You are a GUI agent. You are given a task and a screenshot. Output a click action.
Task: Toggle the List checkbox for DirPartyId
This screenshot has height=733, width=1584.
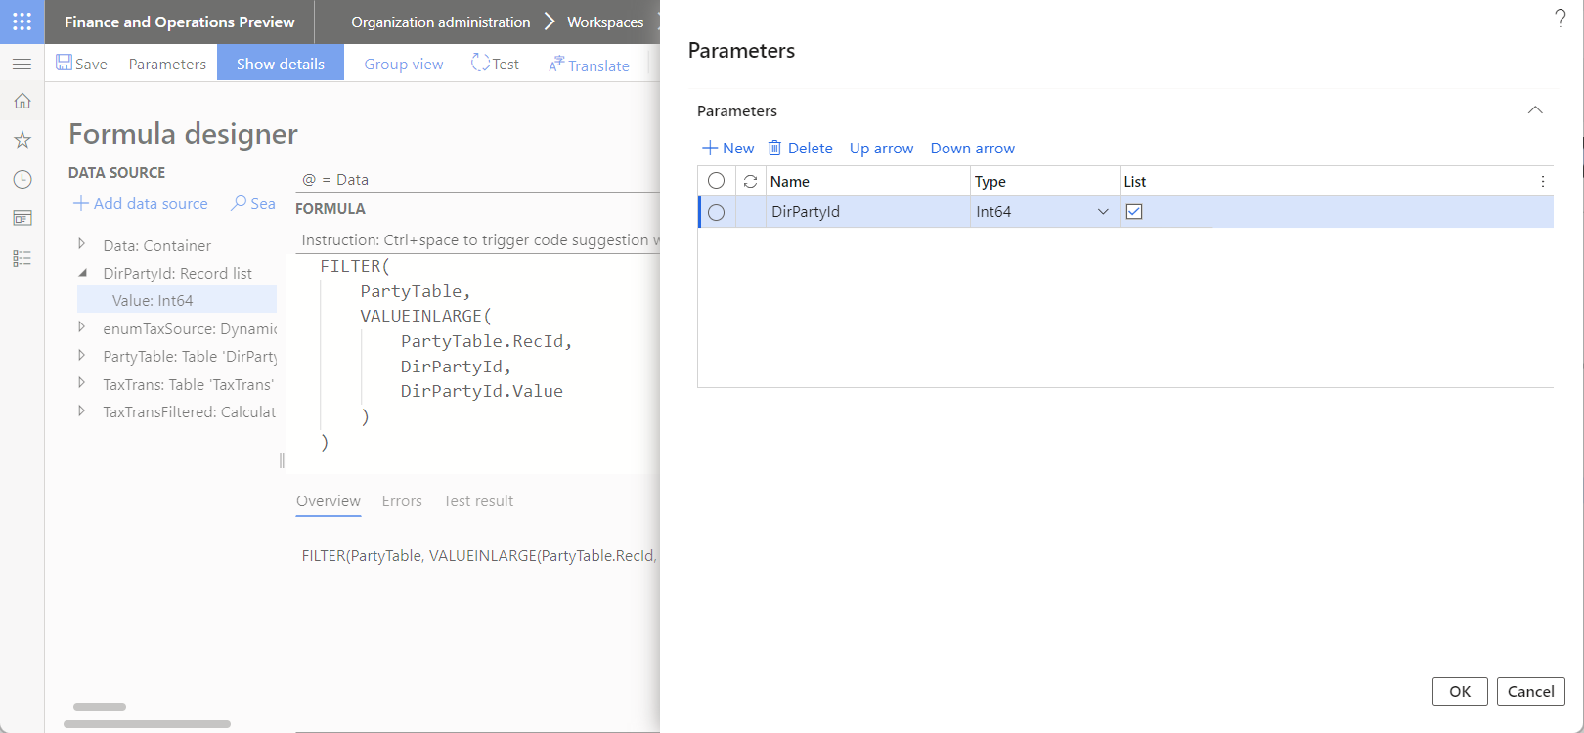pos(1134,211)
